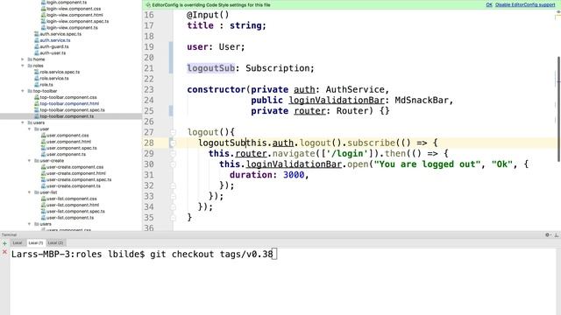Click duration value 3000 on line 31
Screen dimensions: 561x315
294,175
